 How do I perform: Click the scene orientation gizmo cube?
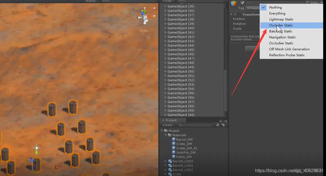pos(145,17)
